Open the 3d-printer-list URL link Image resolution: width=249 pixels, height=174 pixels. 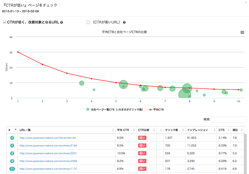48,138
